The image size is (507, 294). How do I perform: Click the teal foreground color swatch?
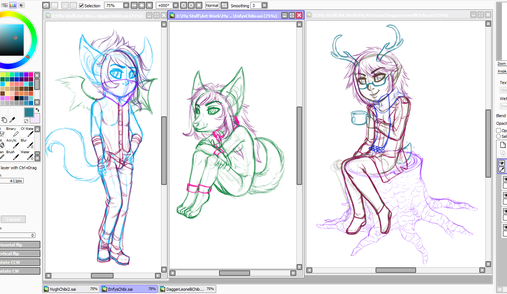(x=29, y=112)
